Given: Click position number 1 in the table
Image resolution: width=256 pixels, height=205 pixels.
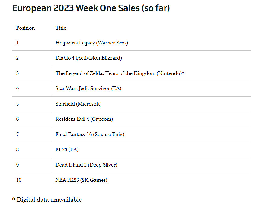Looking at the screenshot, I should click(x=18, y=43).
